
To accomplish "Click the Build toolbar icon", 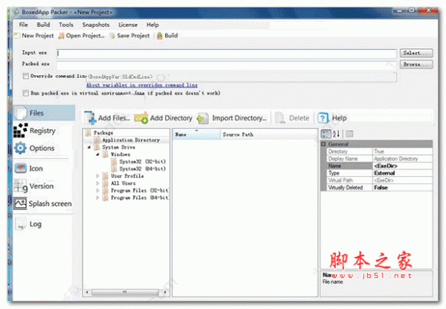I will coord(160,36).
